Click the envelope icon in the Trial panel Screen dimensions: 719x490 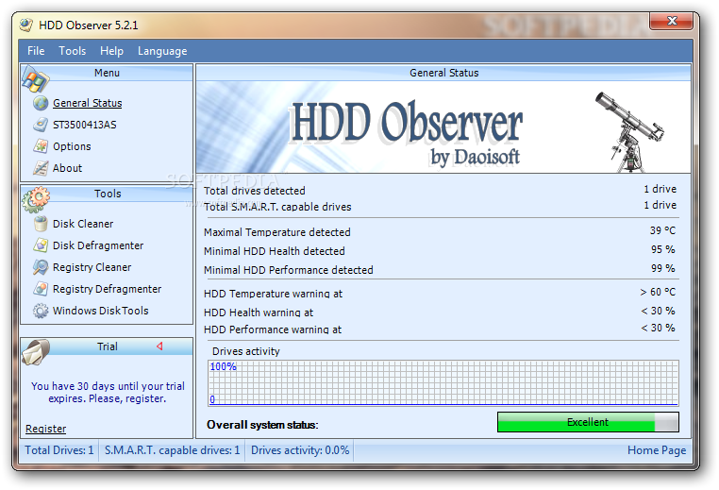36,352
